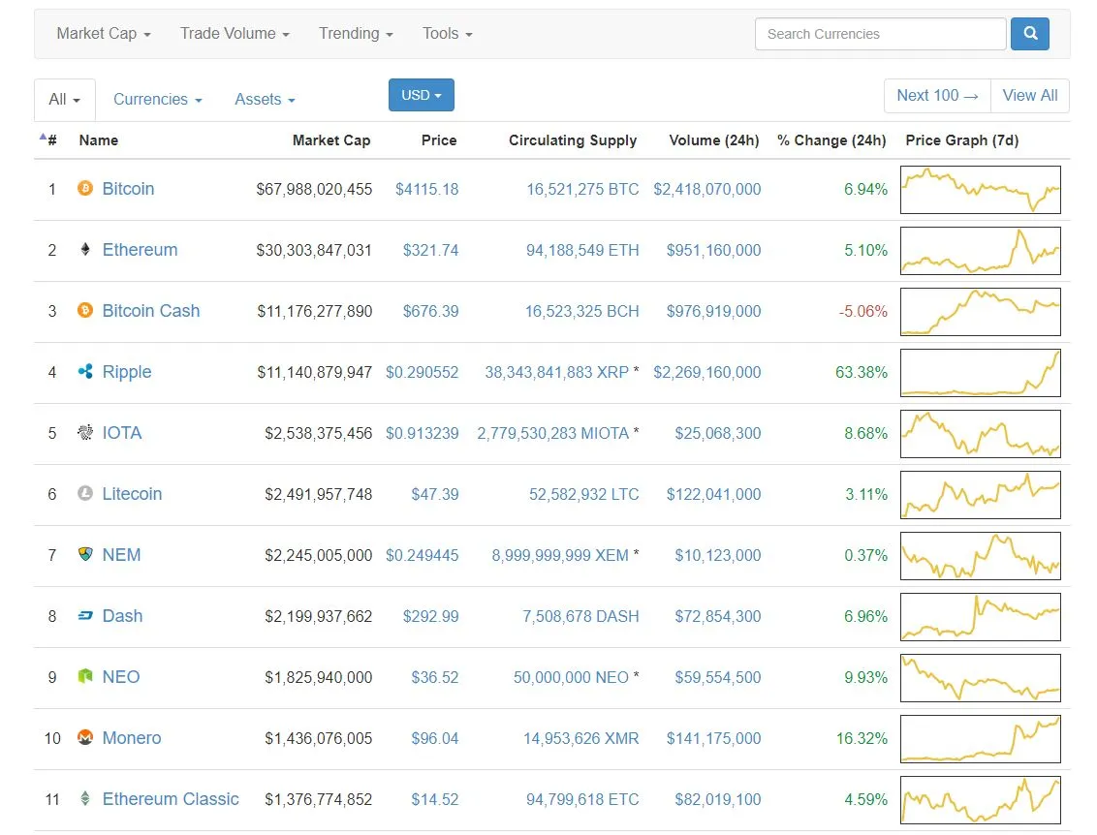This screenshot has width=1097, height=835.
Task: Open the Bitcoin currency link
Action: pyautogui.click(x=128, y=189)
